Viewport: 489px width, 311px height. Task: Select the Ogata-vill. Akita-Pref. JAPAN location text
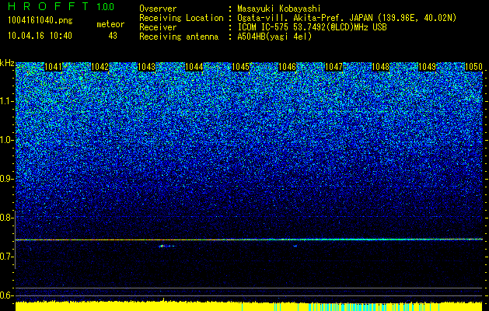tap(347, 18)
